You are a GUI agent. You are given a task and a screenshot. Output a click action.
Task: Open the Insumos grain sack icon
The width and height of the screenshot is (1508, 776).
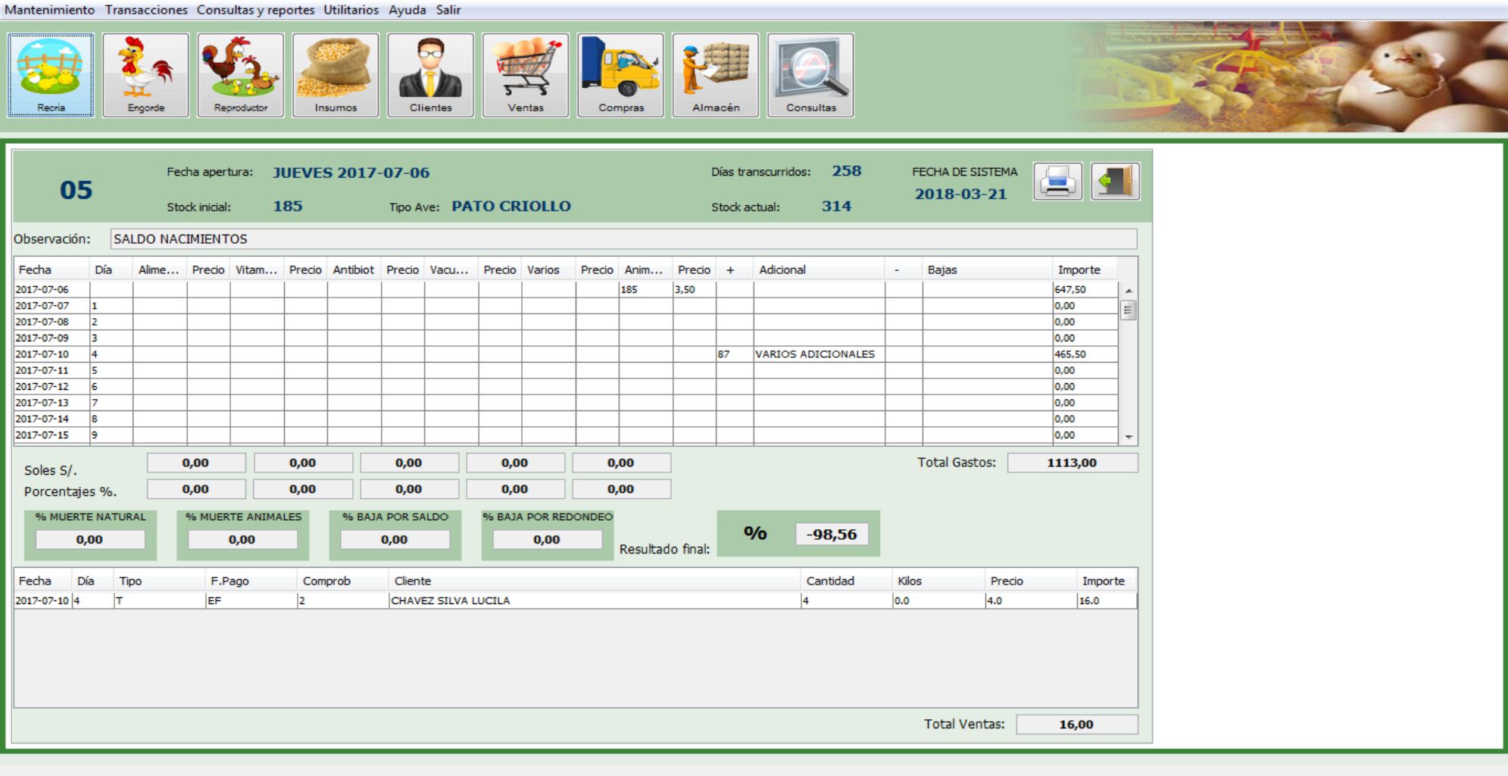coord(336,75)
